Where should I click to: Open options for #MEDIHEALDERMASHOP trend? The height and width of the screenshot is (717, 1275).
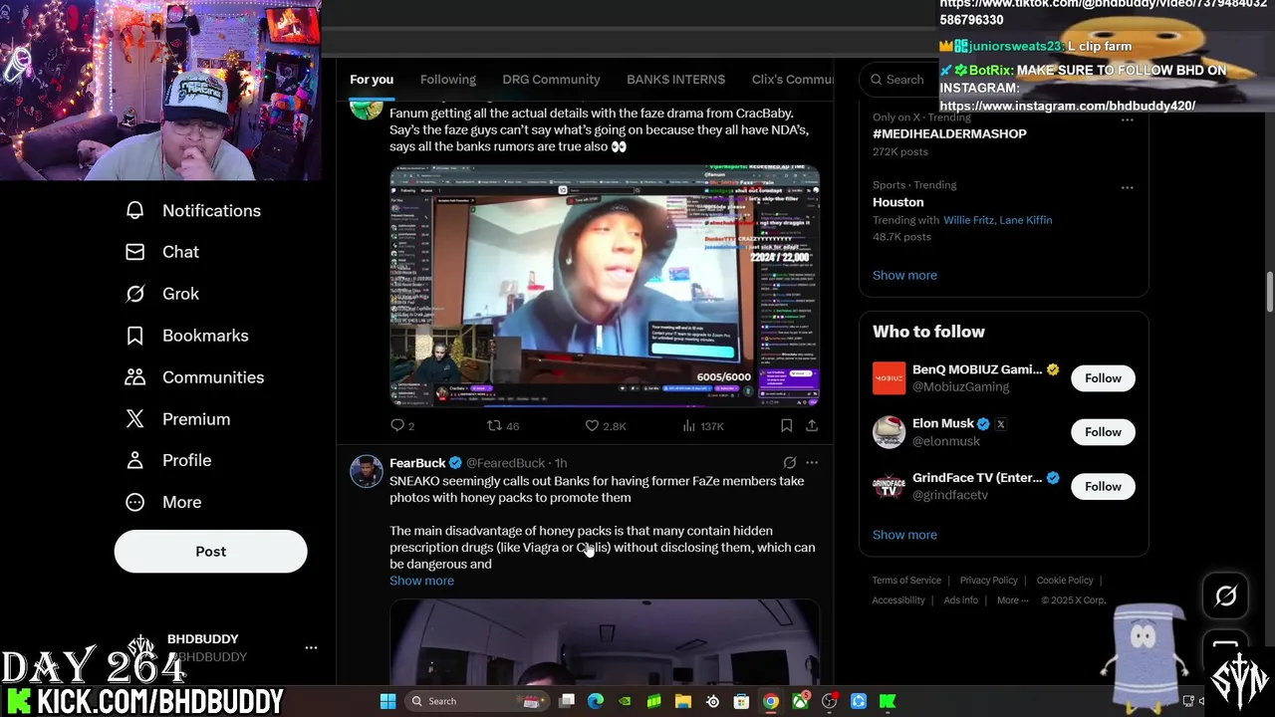(1127, 119)
